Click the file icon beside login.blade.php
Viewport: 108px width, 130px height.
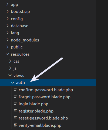(15, 104)
